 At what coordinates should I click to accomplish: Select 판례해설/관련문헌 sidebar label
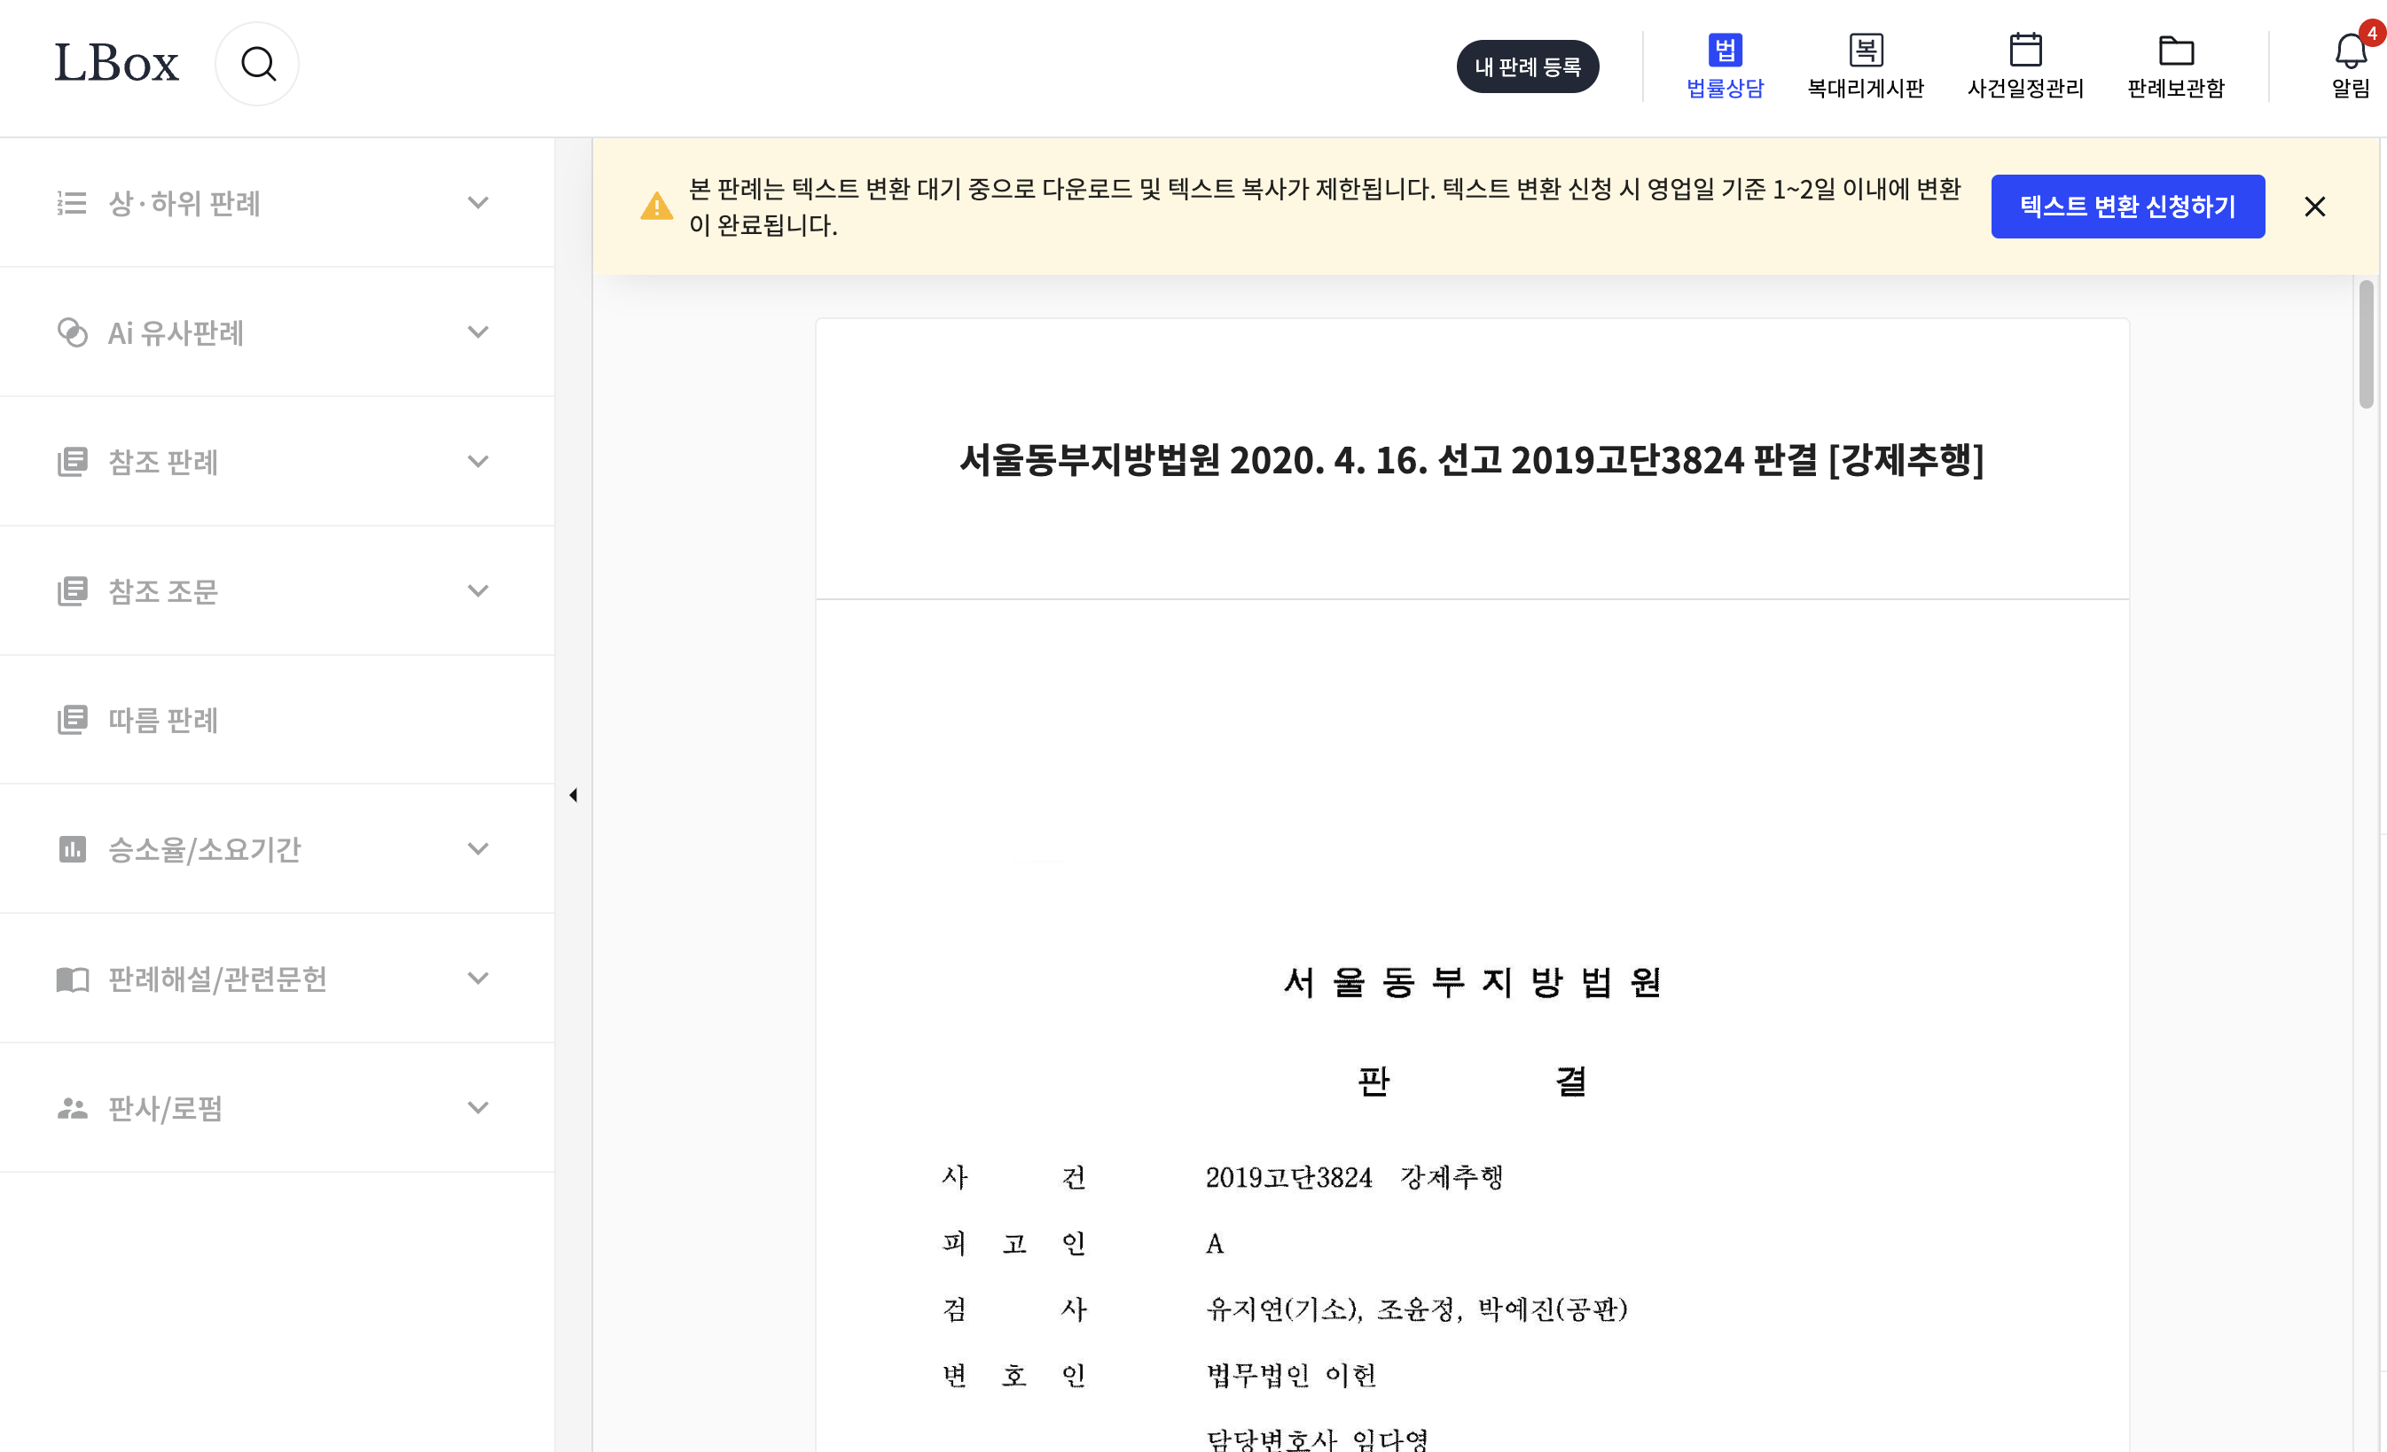[x=217, y=979]
